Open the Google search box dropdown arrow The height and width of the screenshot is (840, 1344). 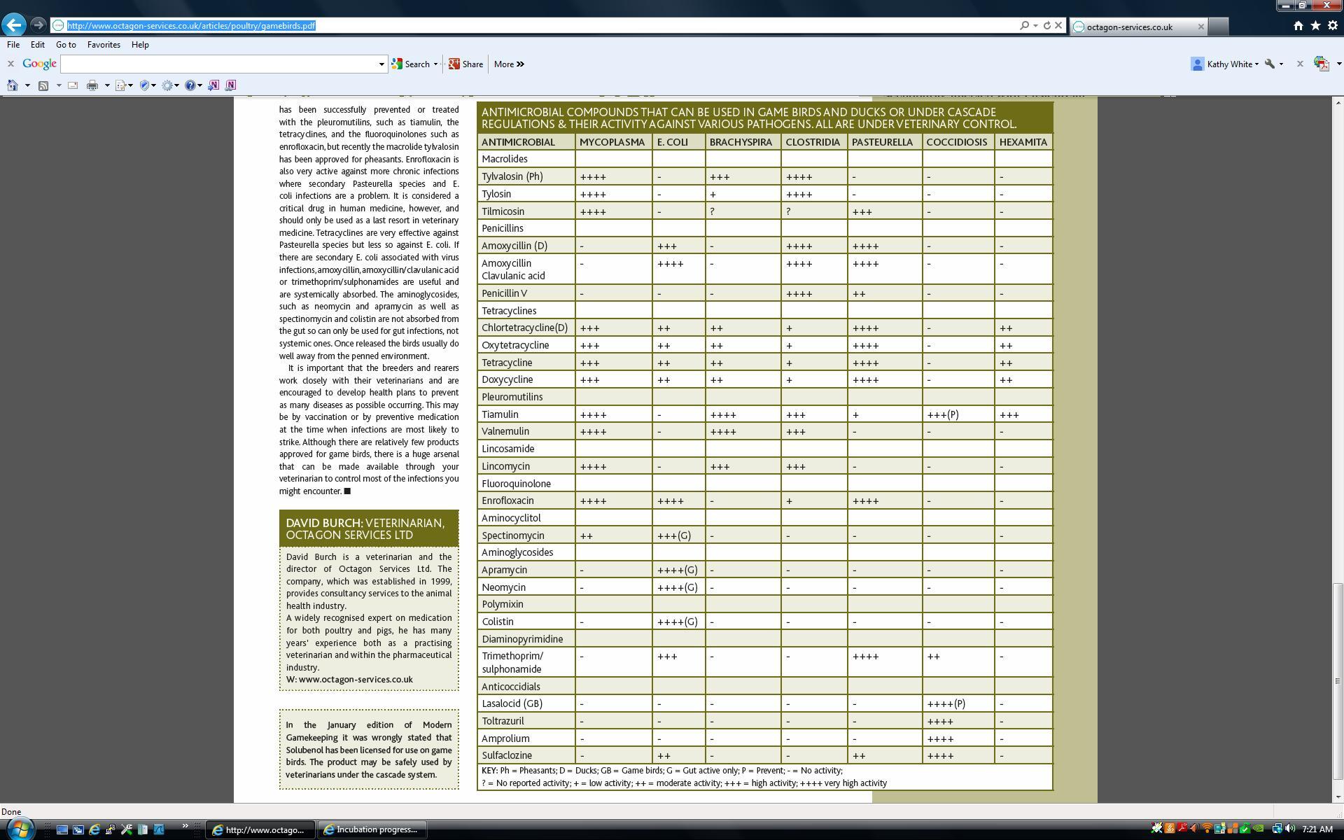tap(381, 64)
